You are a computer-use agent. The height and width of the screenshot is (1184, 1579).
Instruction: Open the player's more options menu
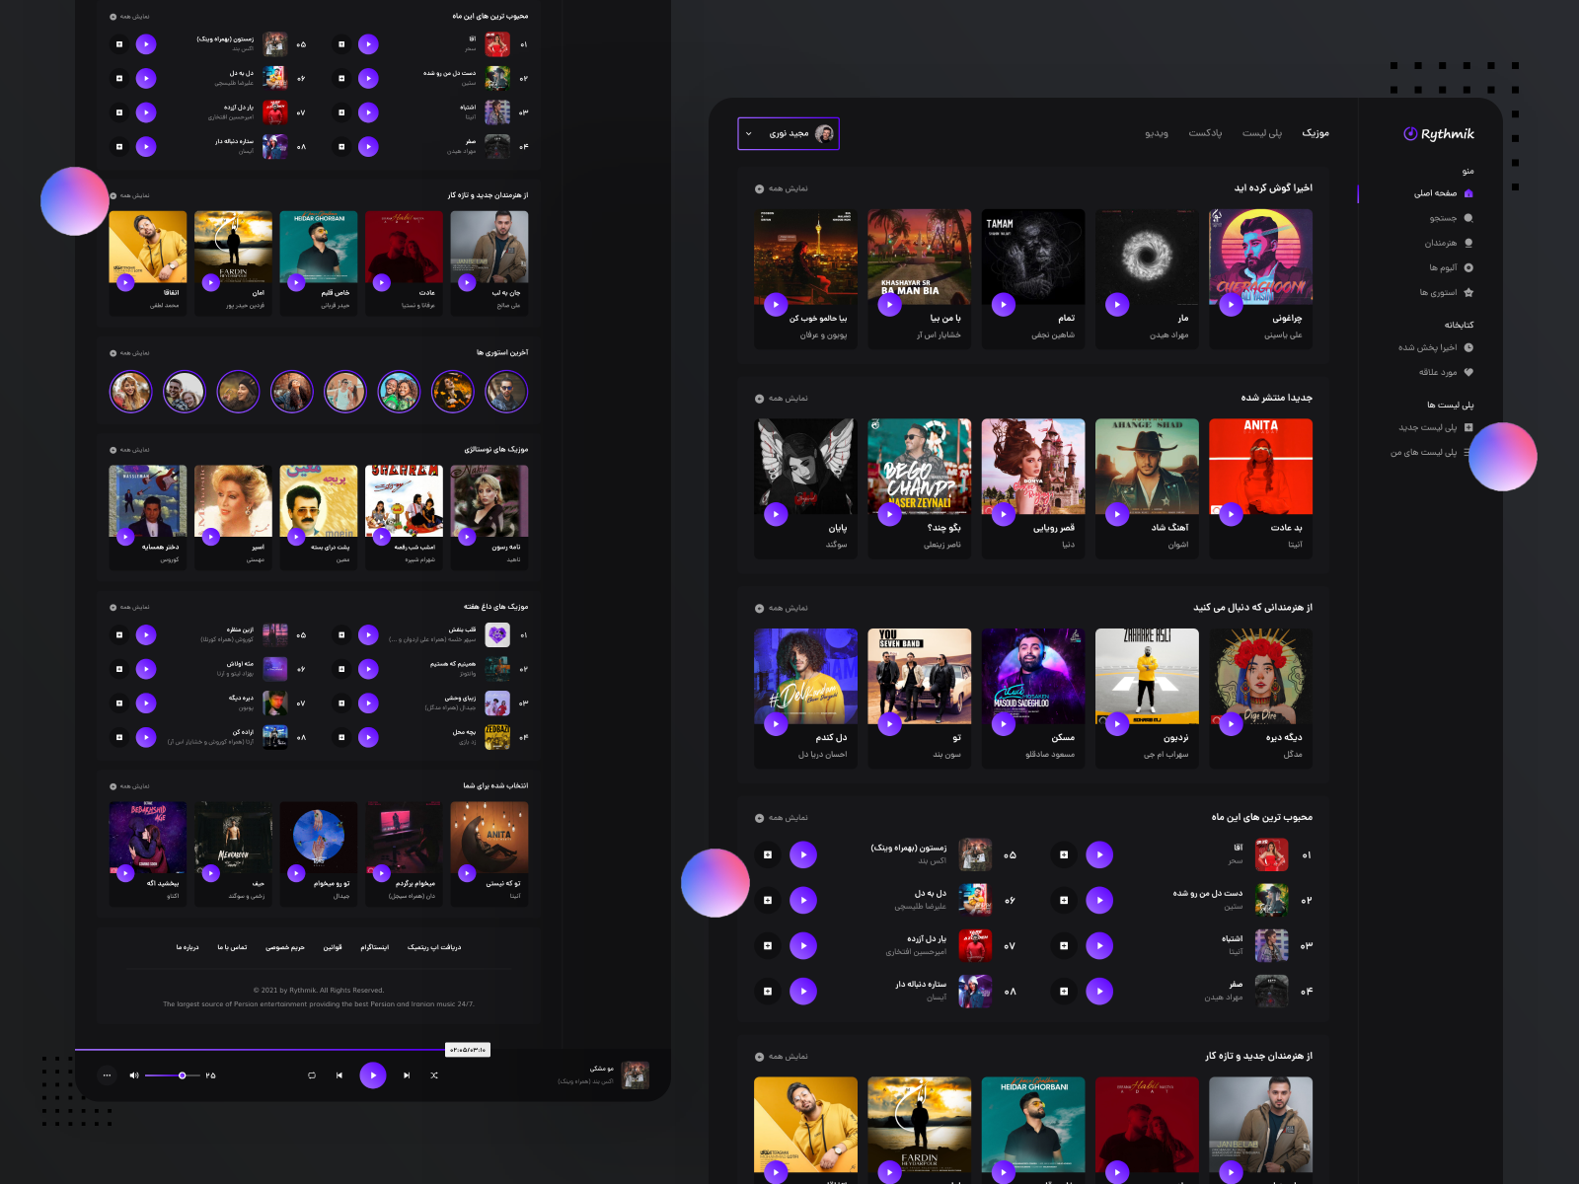106,1075
